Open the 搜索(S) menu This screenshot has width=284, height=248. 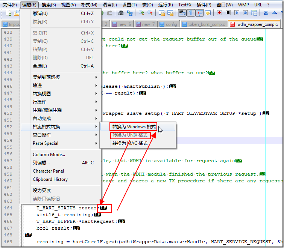49,5
